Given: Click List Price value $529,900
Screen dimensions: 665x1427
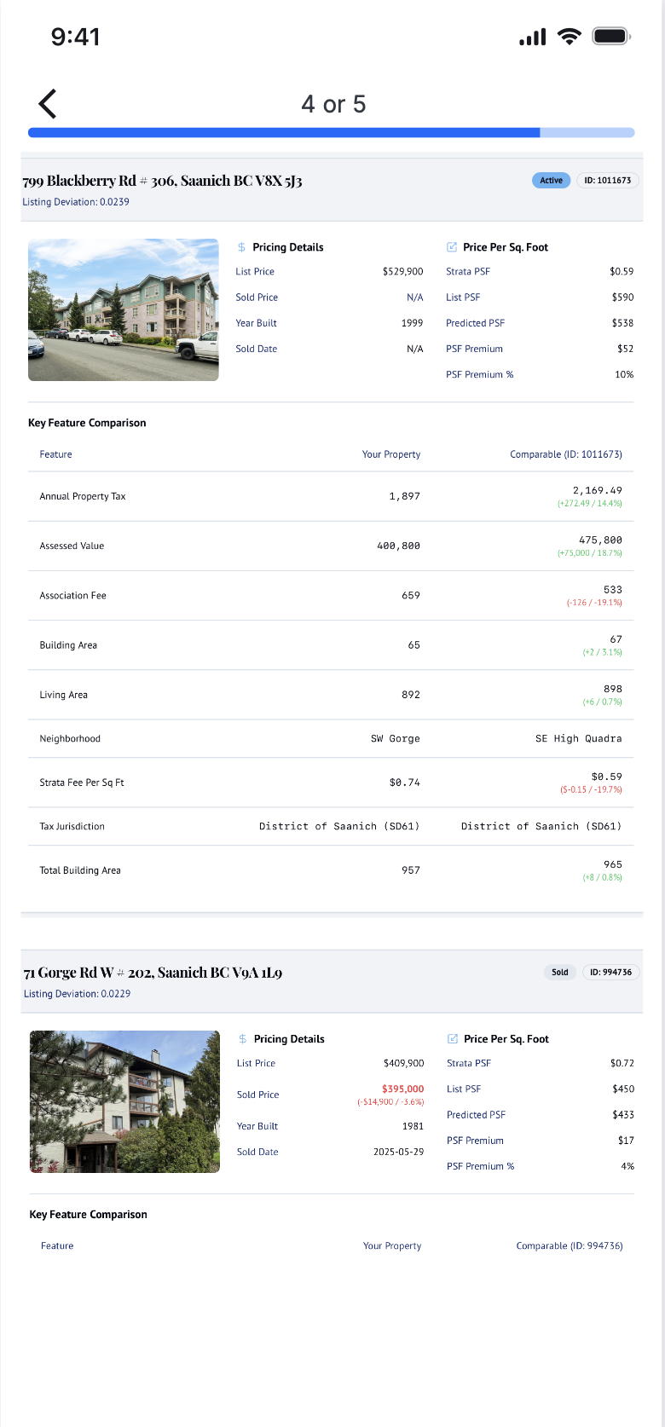Looking at the screenshot, I should pos(402,272).
